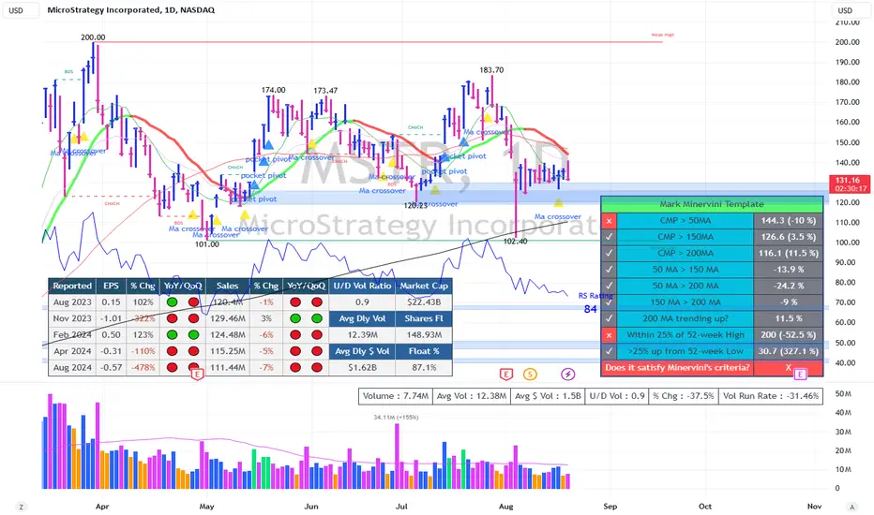The height and width of the screenshot is (515, 874).
Task: Click the 30.7 (327.1 %) value cell
Action: (x=788, y=351)
